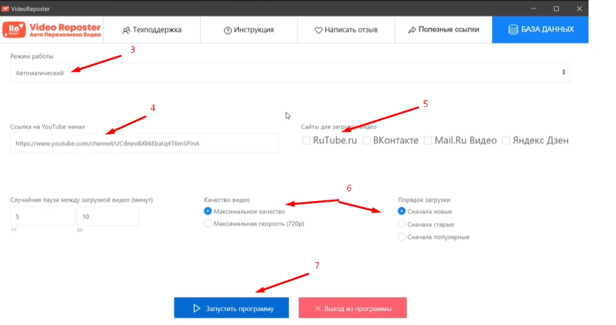Click the share arrow icon for Полезные ссылки

coord(412,30)
